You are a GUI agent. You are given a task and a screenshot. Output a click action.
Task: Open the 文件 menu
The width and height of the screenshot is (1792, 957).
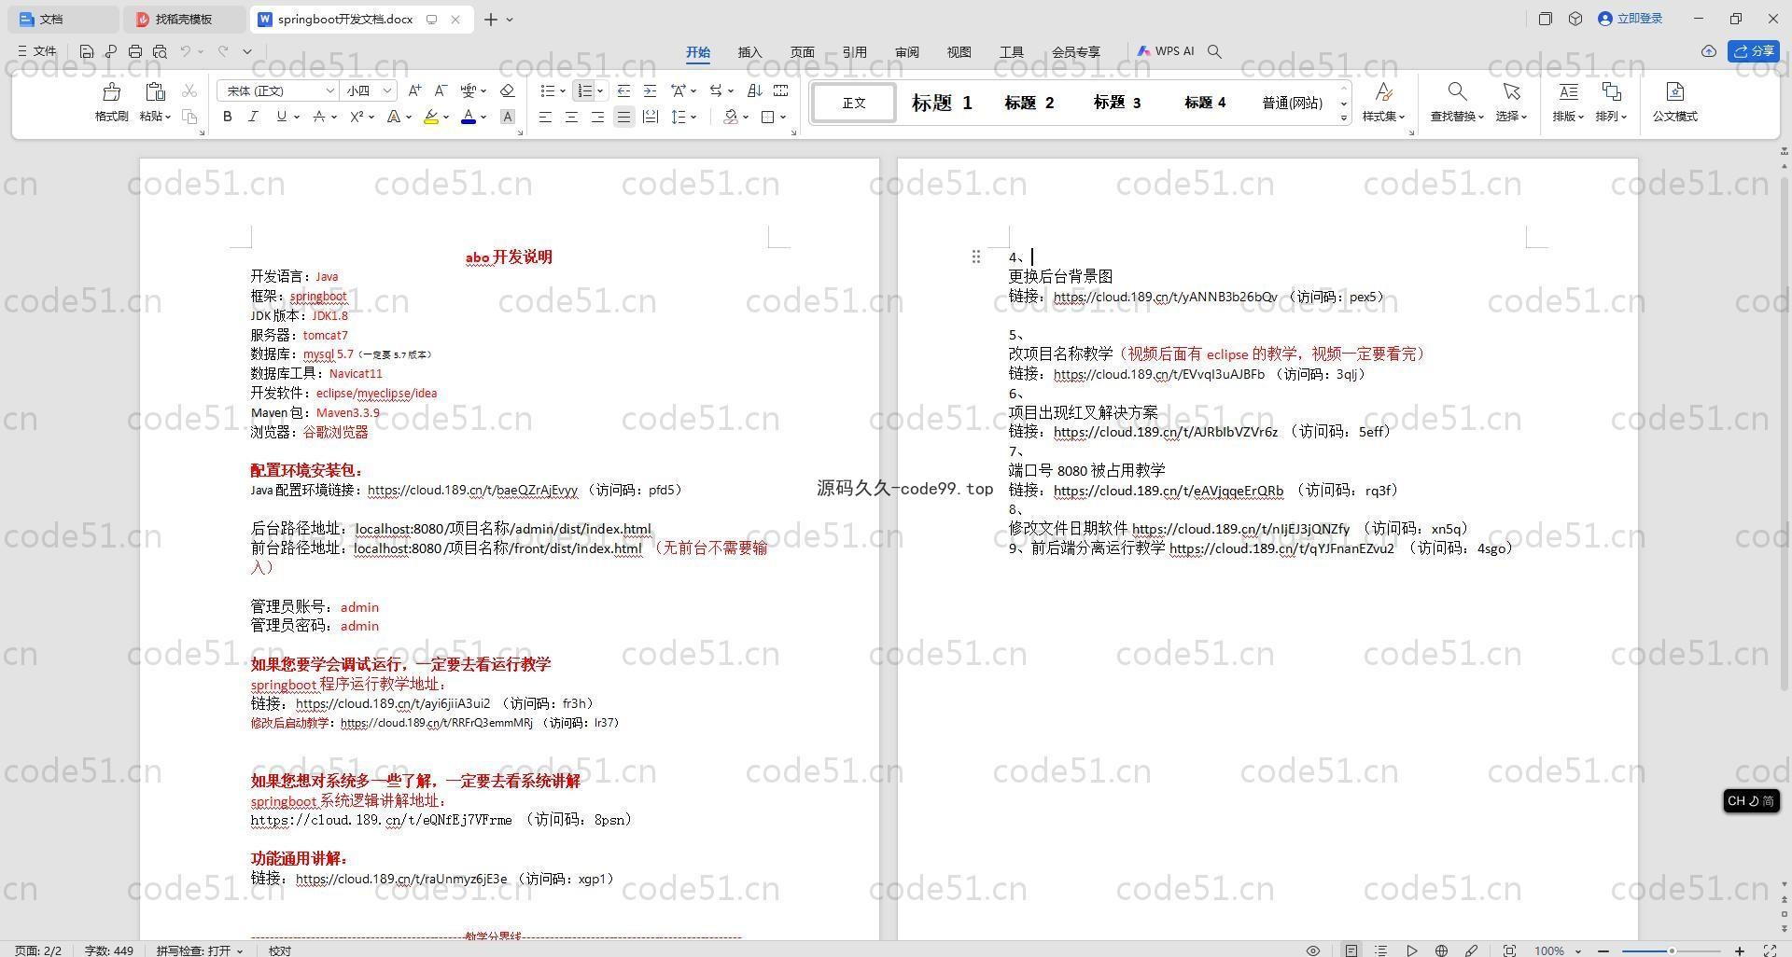coord(37,51)
